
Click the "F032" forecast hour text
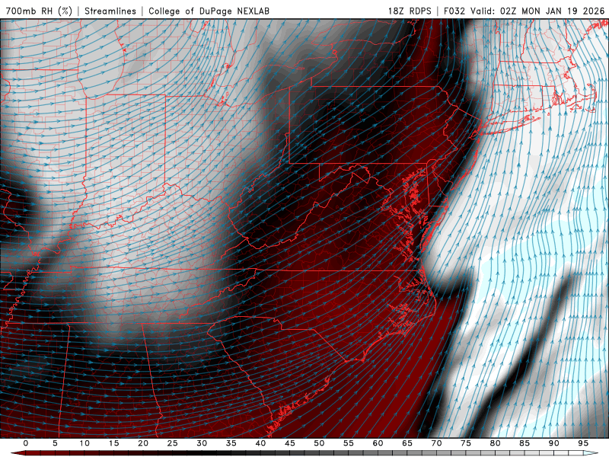[x=454, y=11]
